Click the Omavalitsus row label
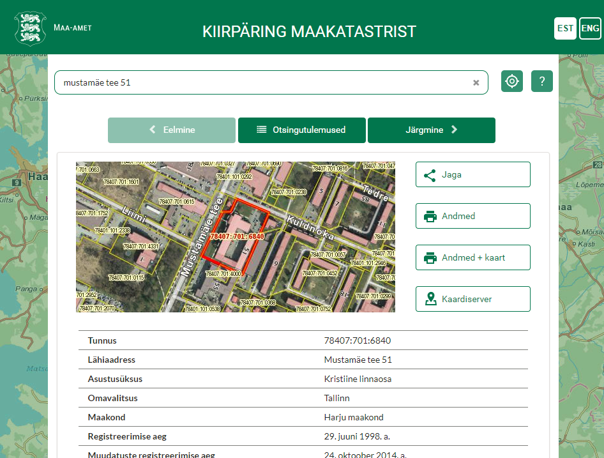This screenshot has width=604, height=458. (113, 398)
